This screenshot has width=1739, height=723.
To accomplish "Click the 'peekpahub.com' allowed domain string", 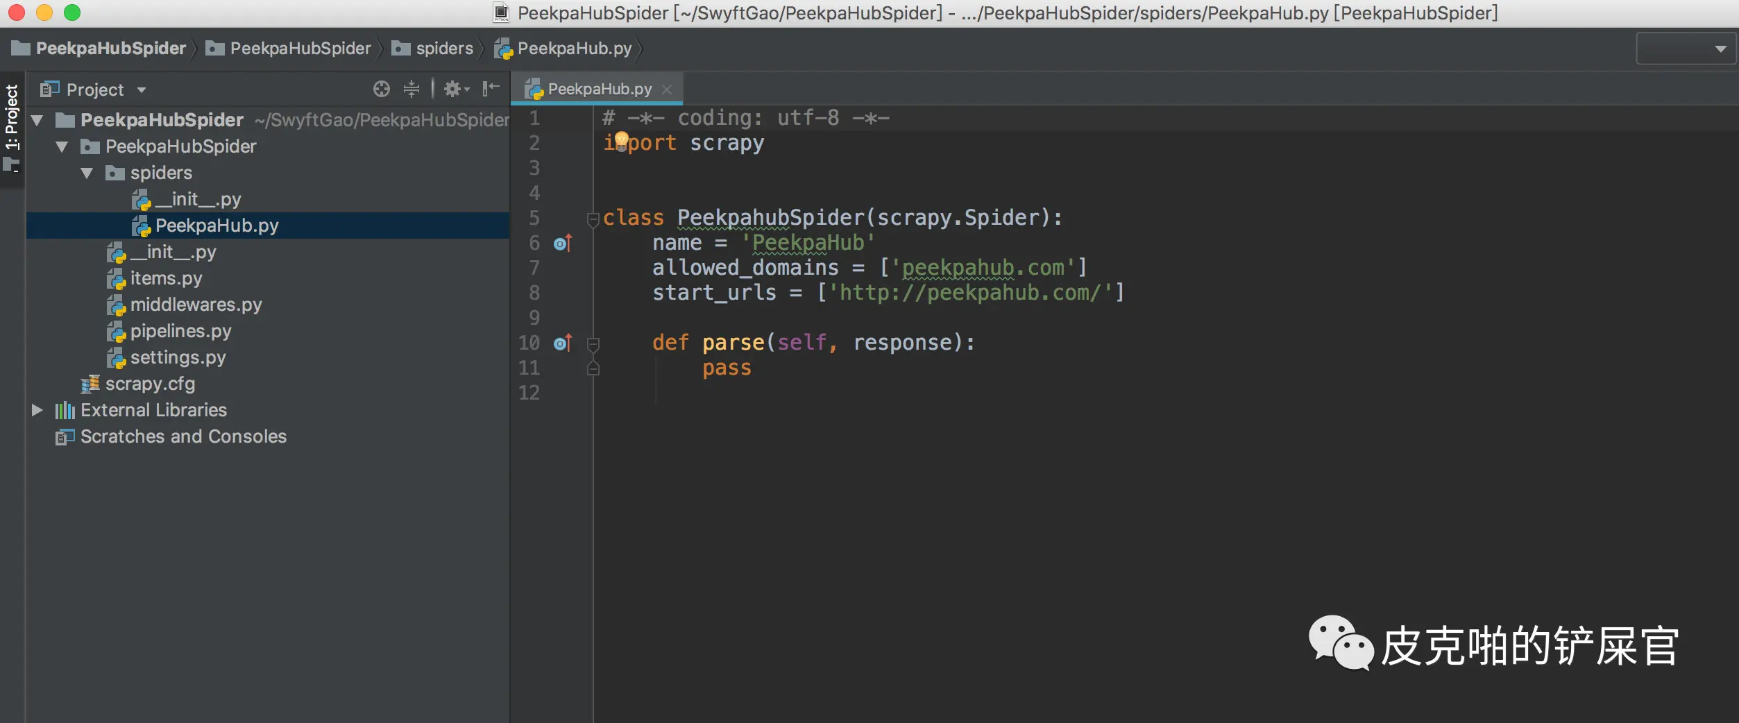I will (x=982, y=268).
